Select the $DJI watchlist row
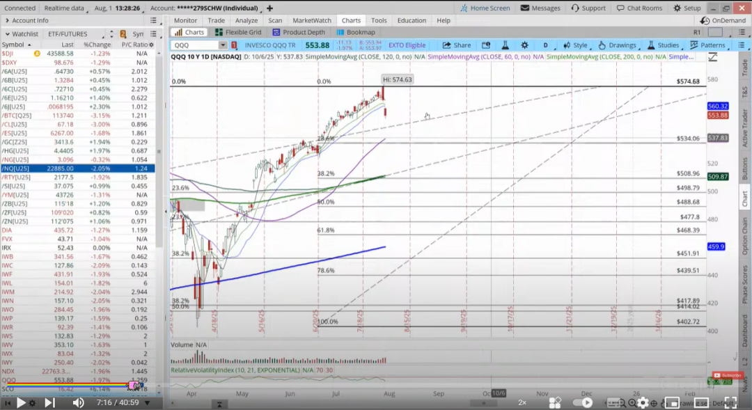The width and height of the screenshot is (752, 410). pyautogui.click(x=77, y=54)
